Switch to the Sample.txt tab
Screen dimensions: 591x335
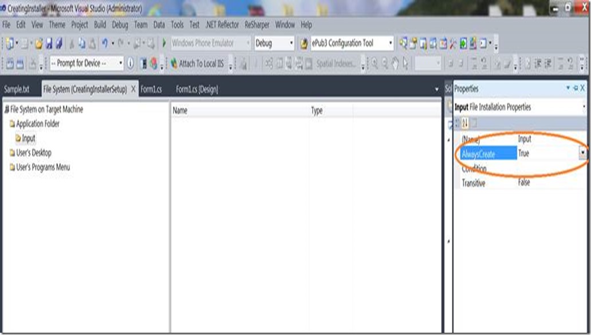[17, 89]
